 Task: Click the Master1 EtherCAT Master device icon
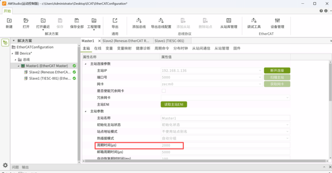tap(23, 66)
